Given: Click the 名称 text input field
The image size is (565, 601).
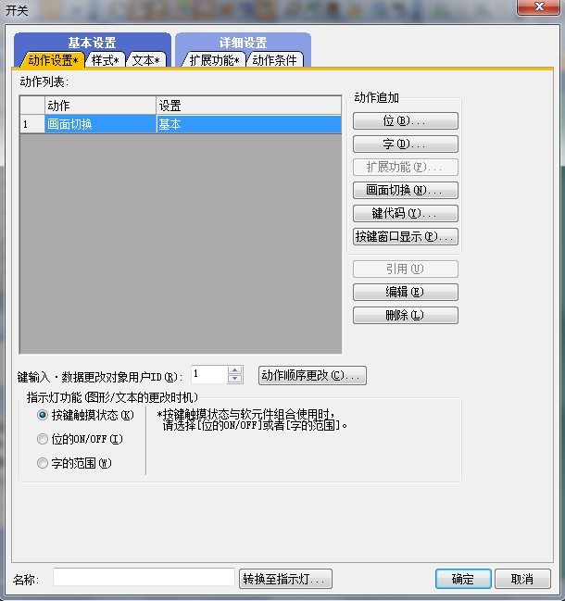Looking at the screenshot, I should point(144,579).
